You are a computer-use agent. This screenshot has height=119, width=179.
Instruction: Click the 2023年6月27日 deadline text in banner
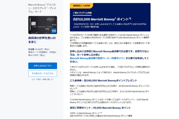click(110, 25)
